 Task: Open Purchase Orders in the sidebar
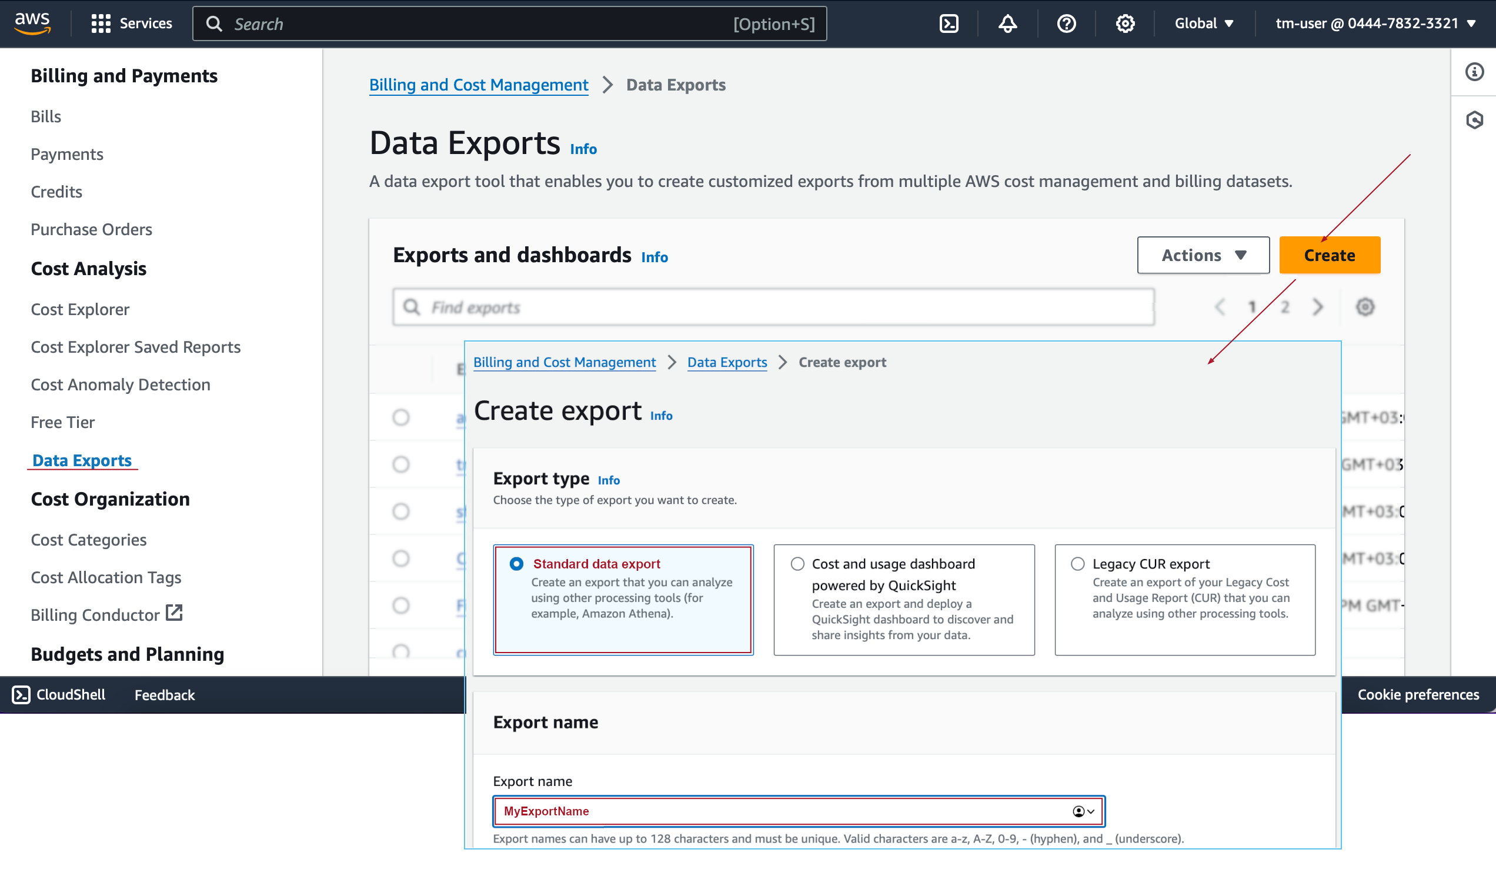click(91, 229)
